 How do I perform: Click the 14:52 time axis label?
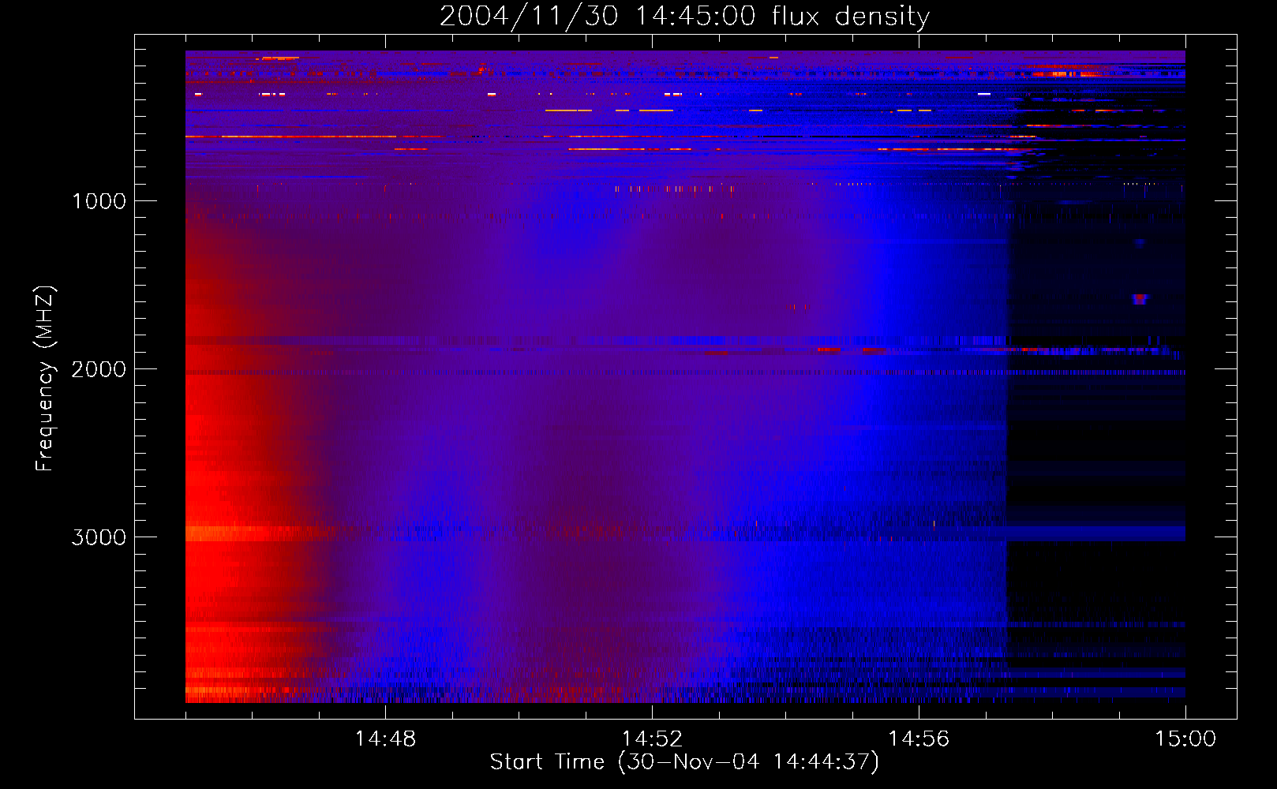[x=652, y=739]
